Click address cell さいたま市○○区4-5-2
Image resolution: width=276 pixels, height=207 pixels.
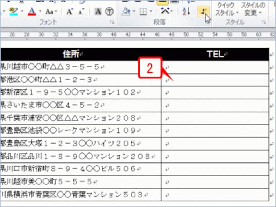click(81, 105)
